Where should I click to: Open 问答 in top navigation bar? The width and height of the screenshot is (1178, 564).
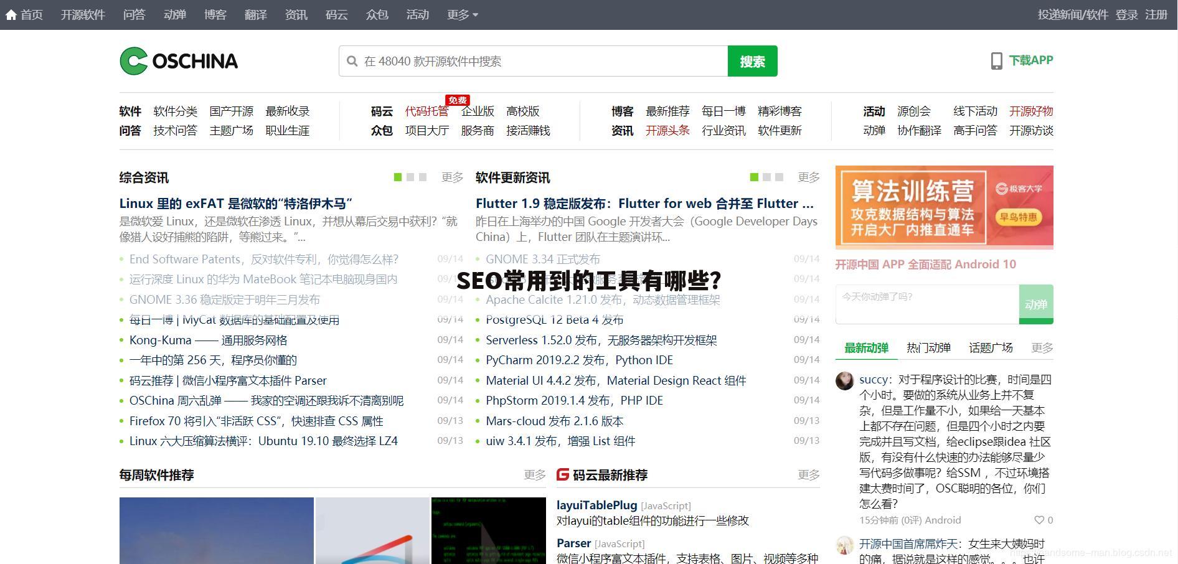coord(134,15)
